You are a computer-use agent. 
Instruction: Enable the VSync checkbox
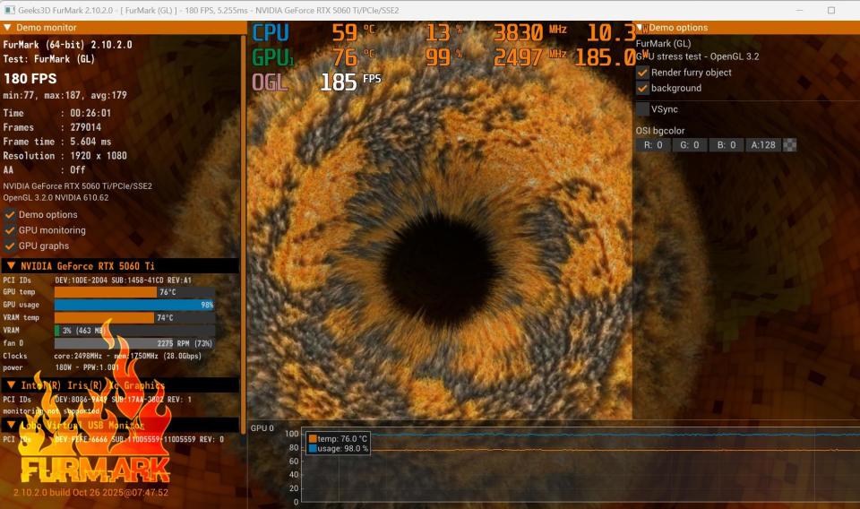pos(642,109)
